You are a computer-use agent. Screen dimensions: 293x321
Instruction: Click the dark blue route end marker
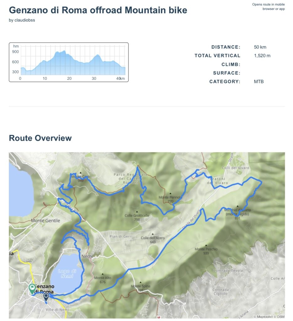pos(46,296)
